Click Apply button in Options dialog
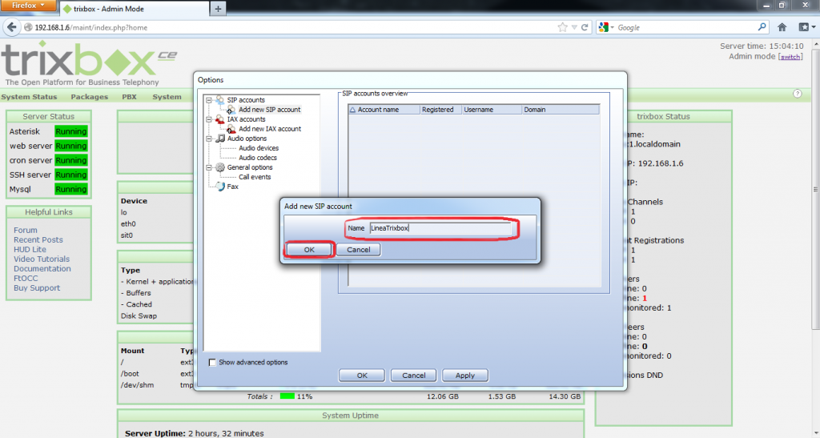The width and height of the screenshot is (820, 438). [465, 376]
